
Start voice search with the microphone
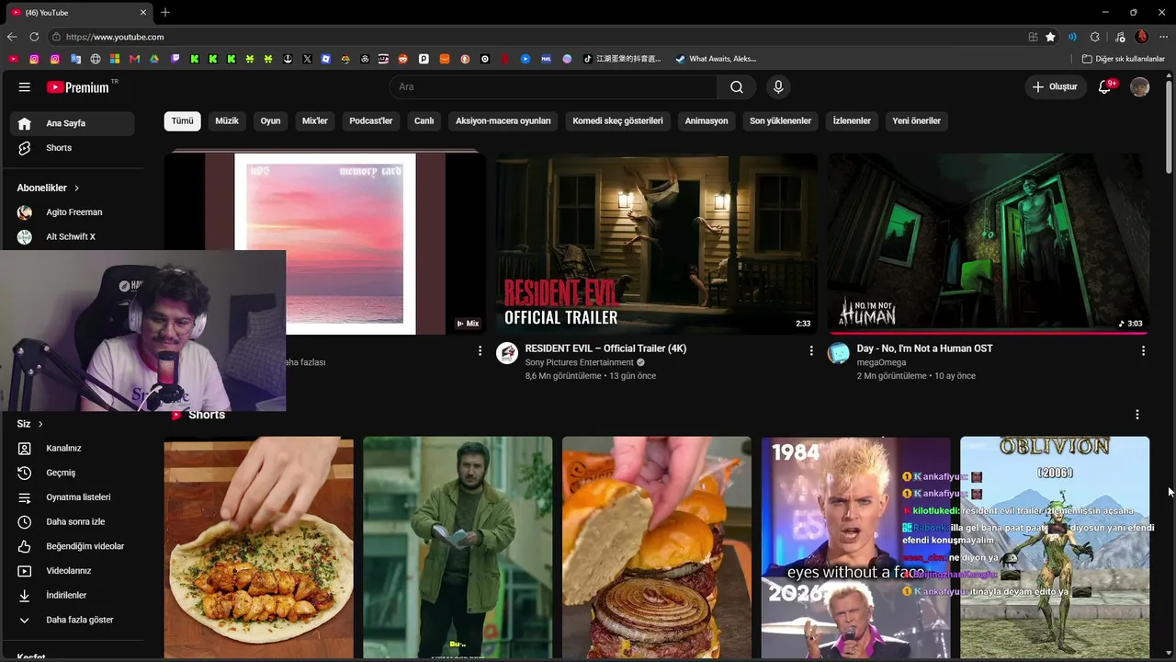(778, 87)
